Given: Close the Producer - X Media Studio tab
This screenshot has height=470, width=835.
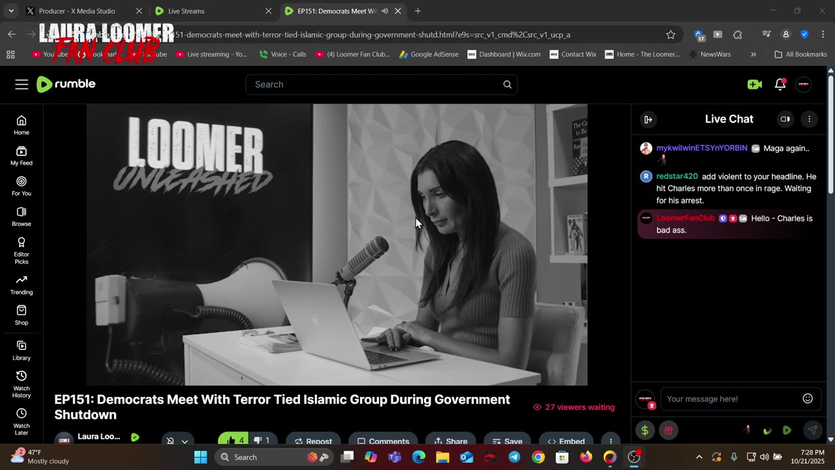Looking at the screenshot, I should click(x=139, y=11).
